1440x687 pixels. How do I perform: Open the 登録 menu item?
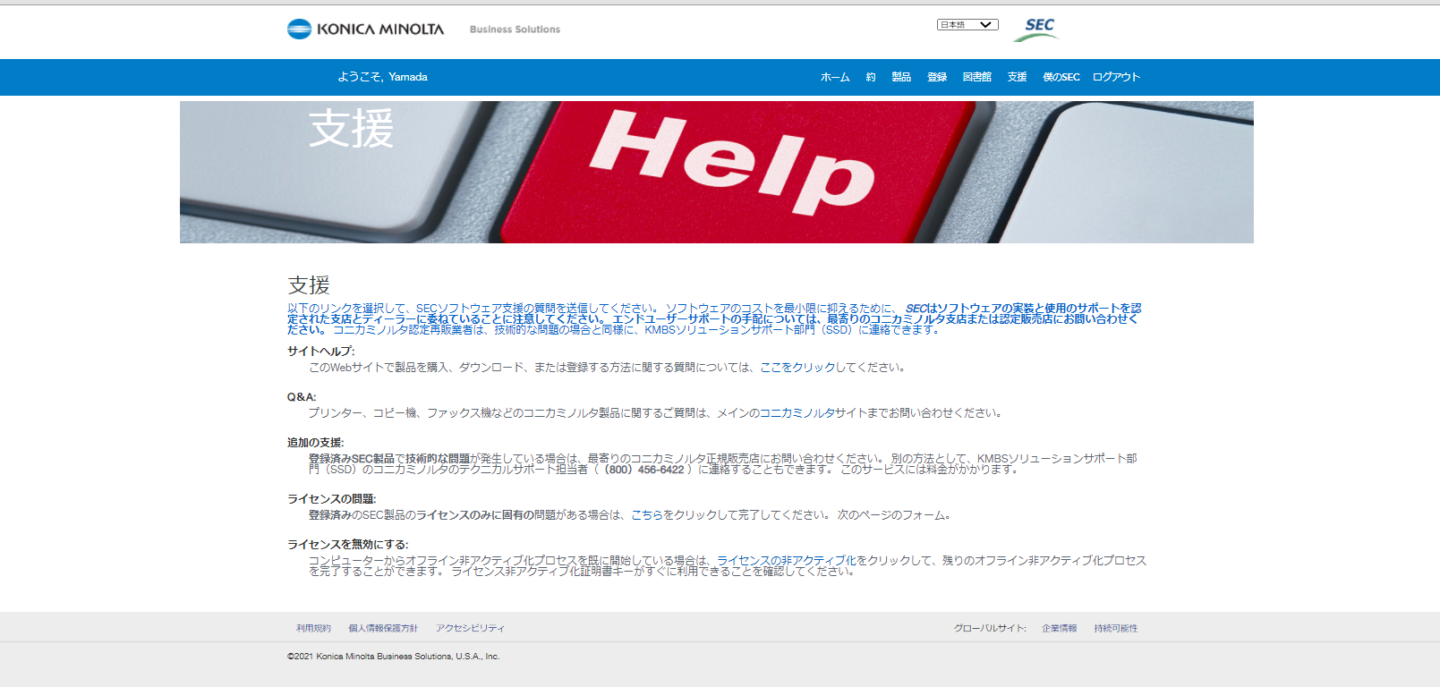[x=937, y=77]
